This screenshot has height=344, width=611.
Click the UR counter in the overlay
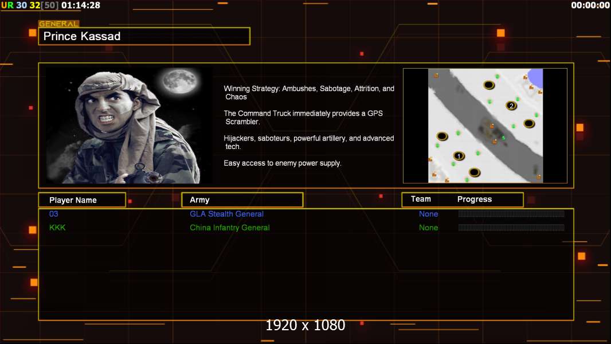7,5
